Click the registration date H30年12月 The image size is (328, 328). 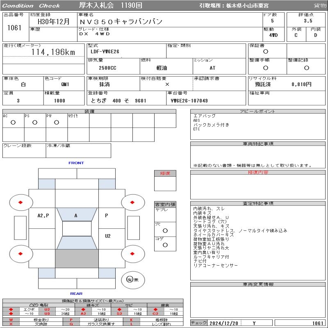54,21
